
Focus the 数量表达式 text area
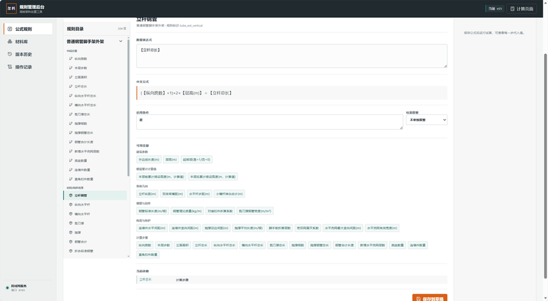(292, 56)
